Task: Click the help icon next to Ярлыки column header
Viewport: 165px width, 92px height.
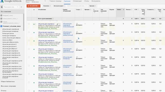Action: click(x=90, y=10)
